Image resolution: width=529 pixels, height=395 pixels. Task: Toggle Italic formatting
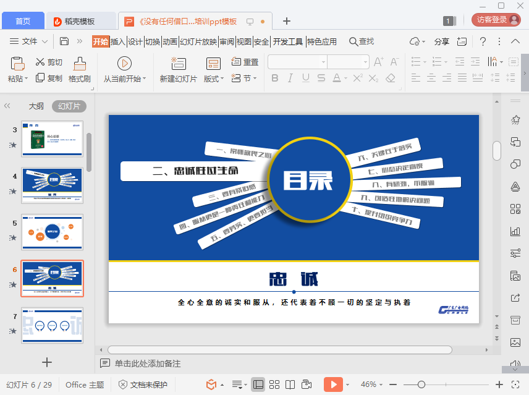pos(290,79)
